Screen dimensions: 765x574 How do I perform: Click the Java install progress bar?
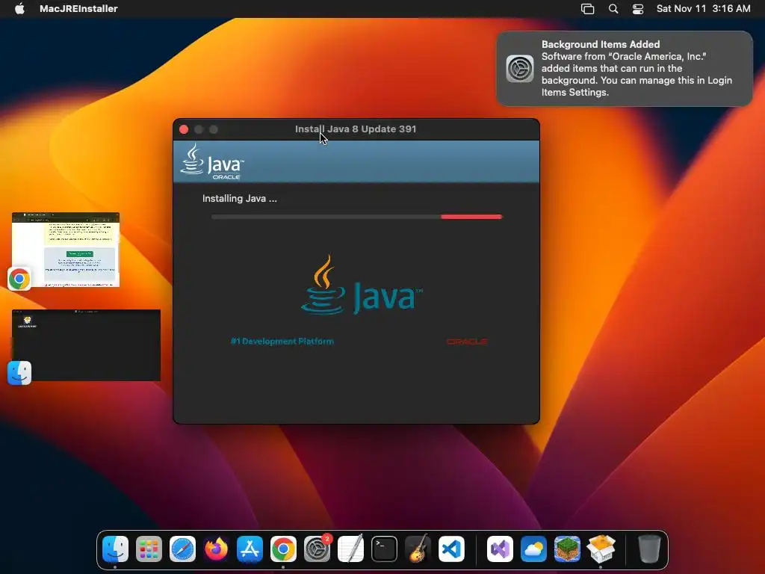pyautogui.click(x=356, y=217)
